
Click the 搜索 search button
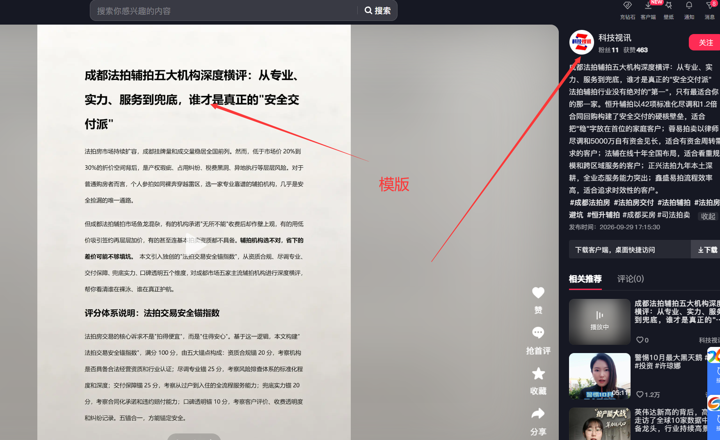pos(377,11)
